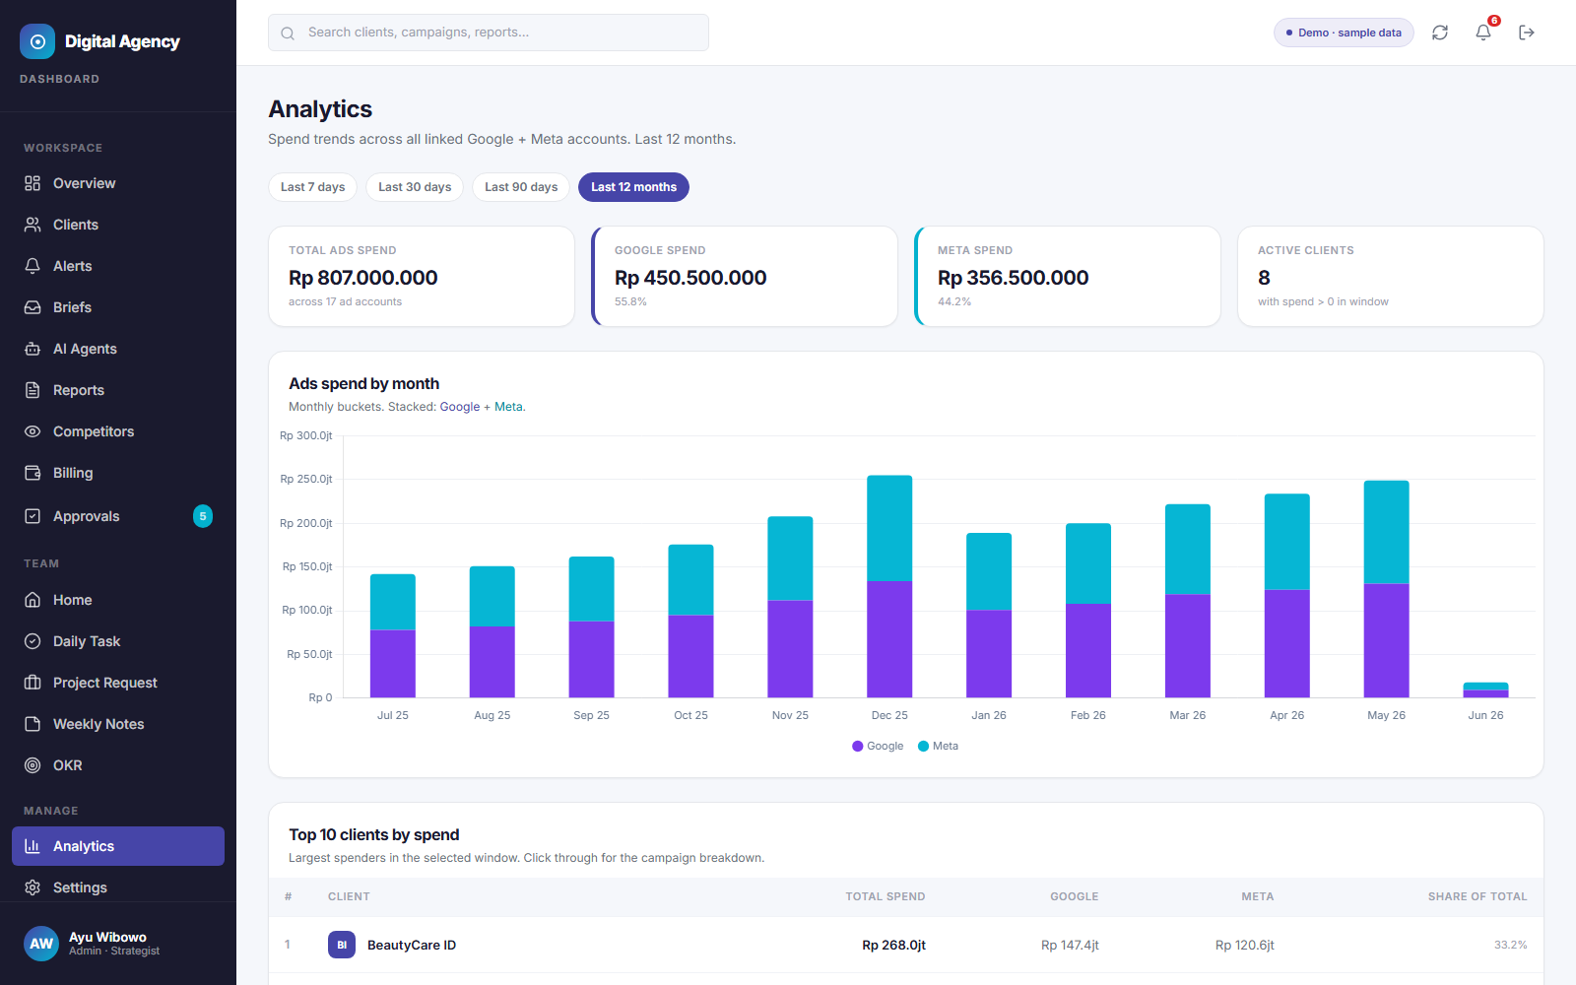Viewport: 1576px width, 985px height.
Task: Click the CLIENT column header
Action: [x=349, y=896]
